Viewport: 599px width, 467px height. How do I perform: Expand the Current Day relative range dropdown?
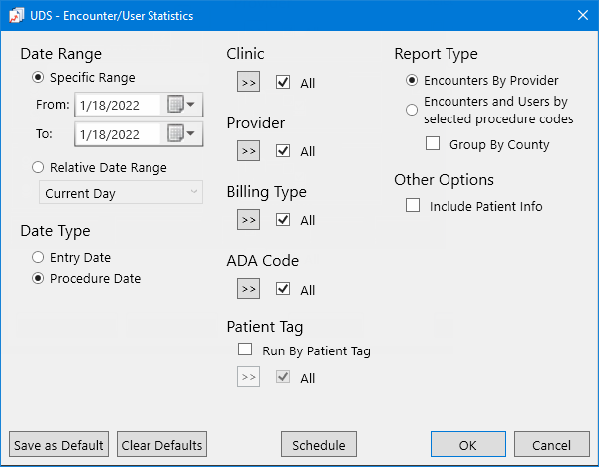(121, 193)
